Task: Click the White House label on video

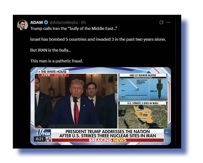Action: tap(53, 72)
